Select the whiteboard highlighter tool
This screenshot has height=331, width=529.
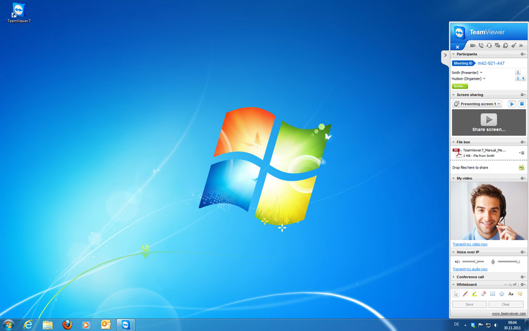click(x=474, y=294)
